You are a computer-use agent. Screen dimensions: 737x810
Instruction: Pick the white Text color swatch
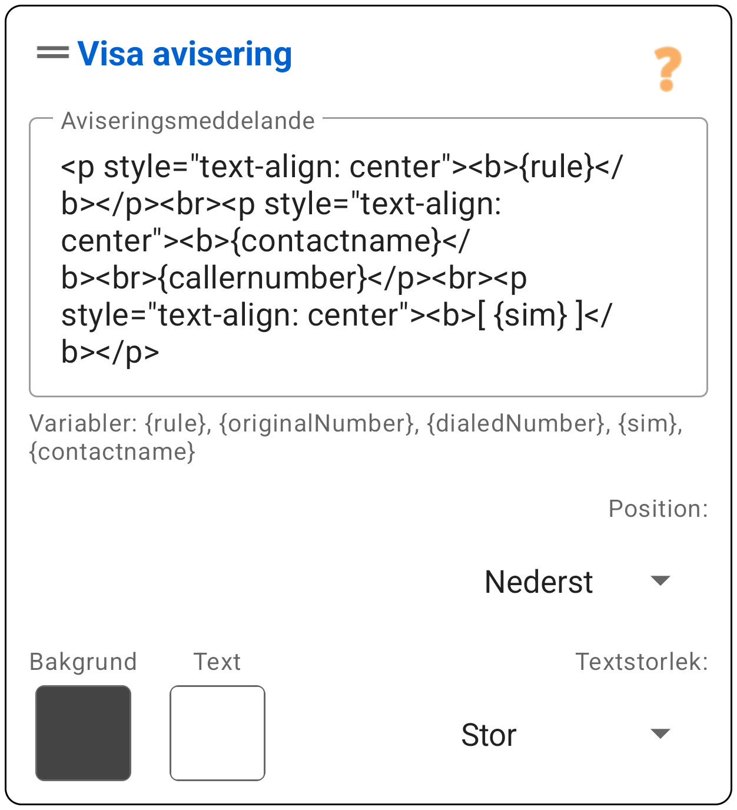click(218, 732)
